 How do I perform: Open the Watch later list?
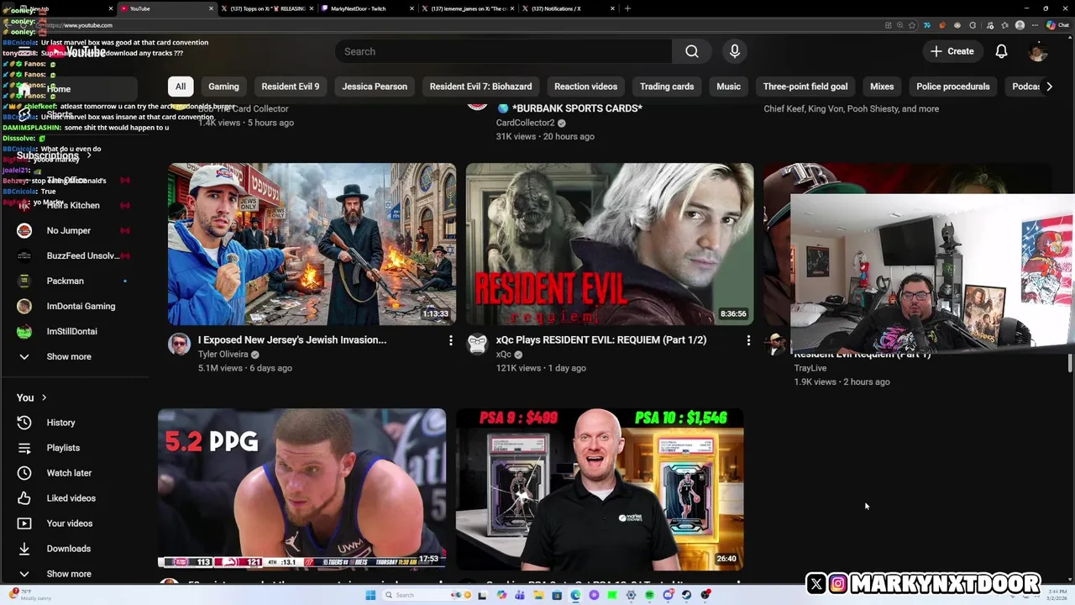click(69, 473)
